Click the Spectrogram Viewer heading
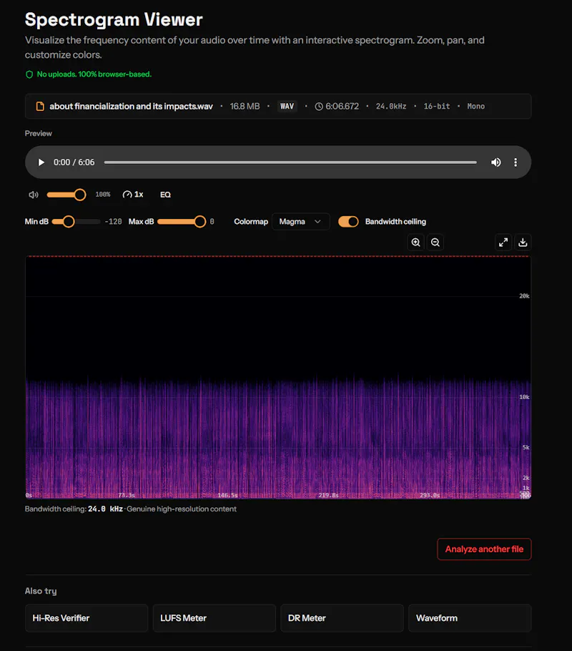 click(x=114, y=19)
